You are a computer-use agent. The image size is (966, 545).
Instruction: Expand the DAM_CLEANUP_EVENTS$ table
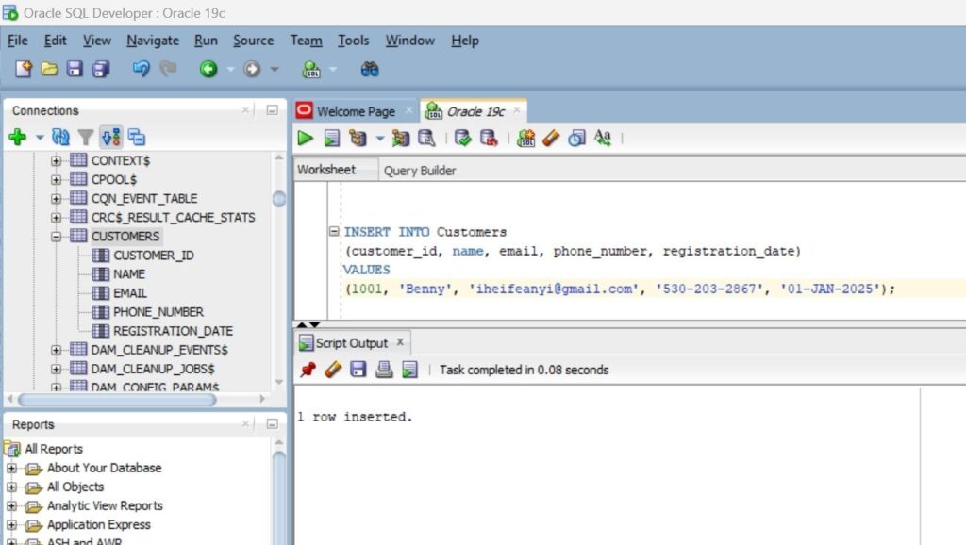(57, 349)
